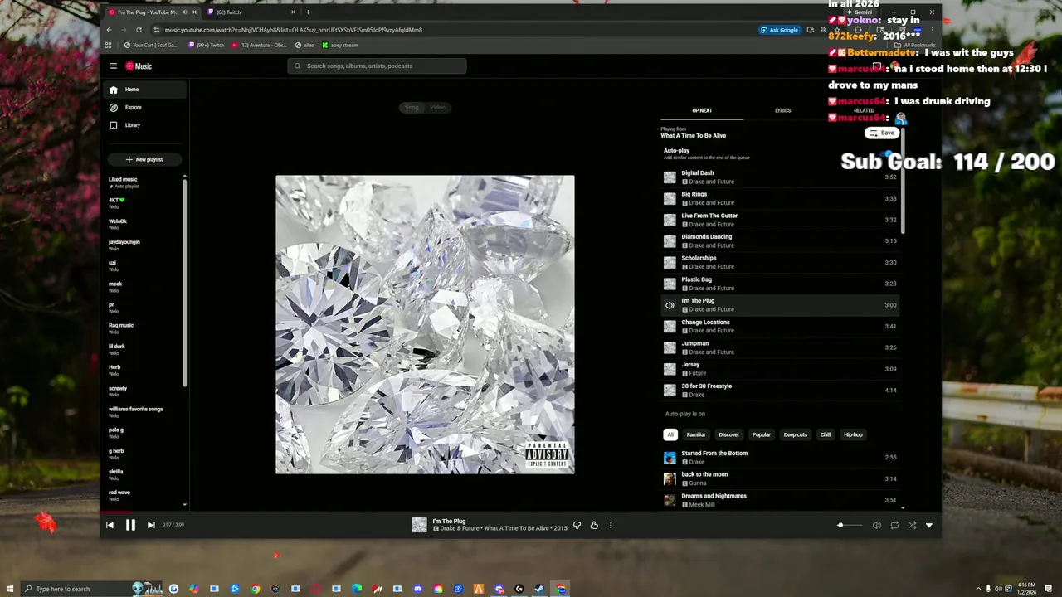Play 30 for 30 Freestyle from queue
1062x597 pixels.
coord(780,390)
